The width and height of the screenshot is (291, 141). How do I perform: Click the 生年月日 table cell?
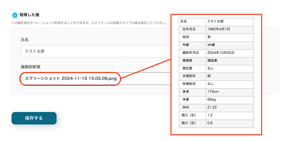tap(193, 30)
